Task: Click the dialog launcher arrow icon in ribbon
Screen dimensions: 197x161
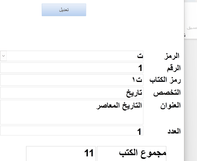Action: tap(185, 35)
